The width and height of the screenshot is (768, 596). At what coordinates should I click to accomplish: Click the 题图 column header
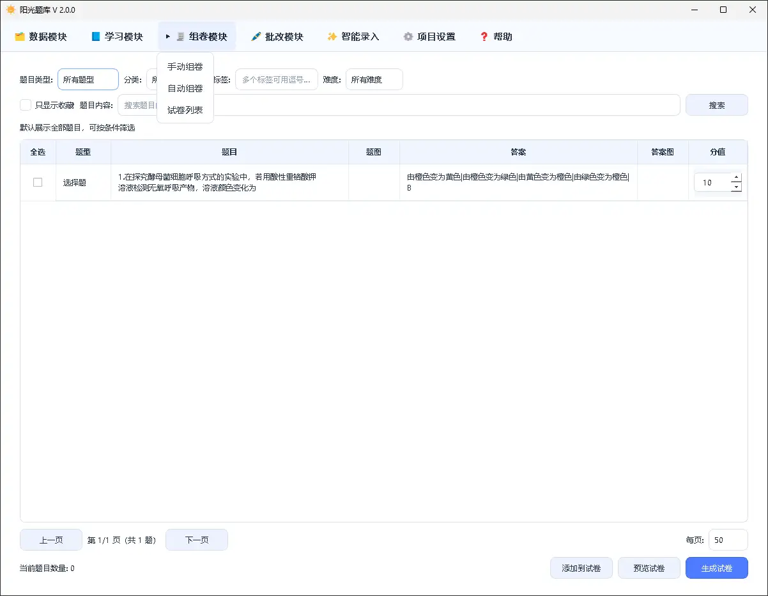[x=374, y=152]
